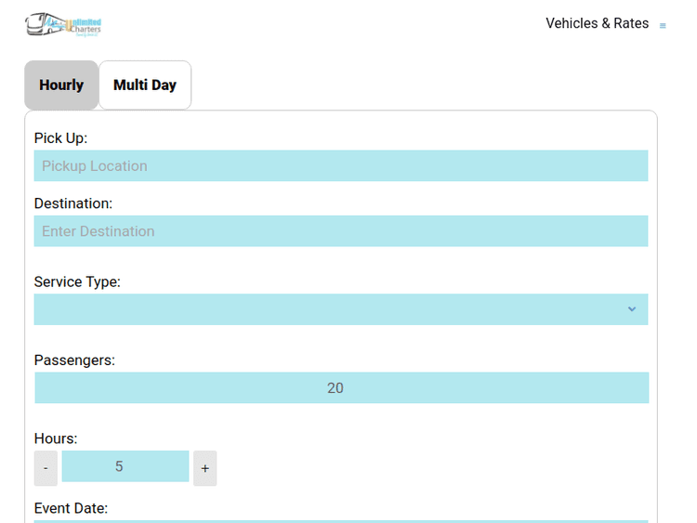The width and height of the screenshot is (697, 523).
Task: Select the Passengers number field
Action: (x=340, y=388)
